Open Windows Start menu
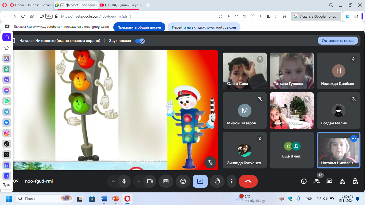Viewport: 365px width, 205px height. tap(9, 199)
